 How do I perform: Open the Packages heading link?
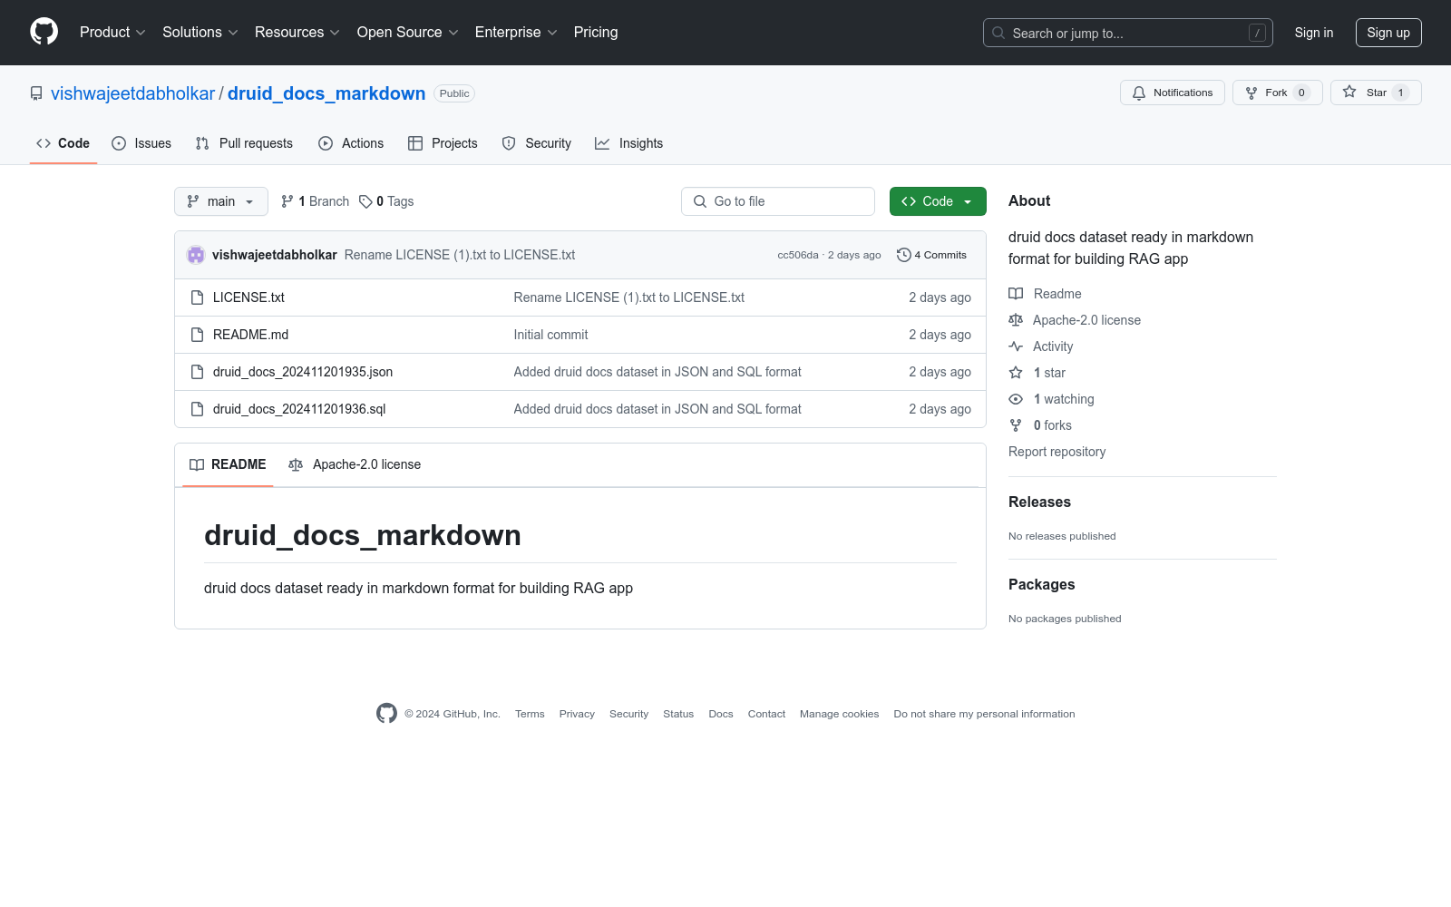(x=1042, y=584)
